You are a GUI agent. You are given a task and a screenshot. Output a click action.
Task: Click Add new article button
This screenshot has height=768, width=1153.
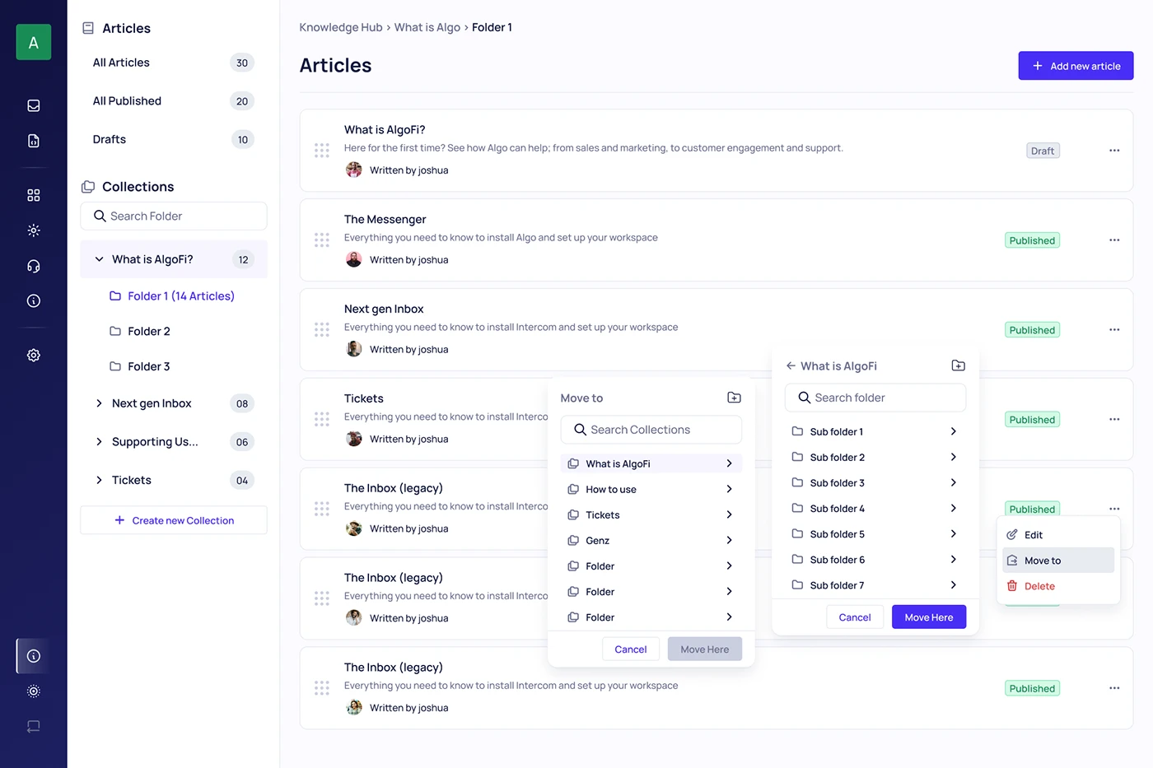click(1076, 66)
